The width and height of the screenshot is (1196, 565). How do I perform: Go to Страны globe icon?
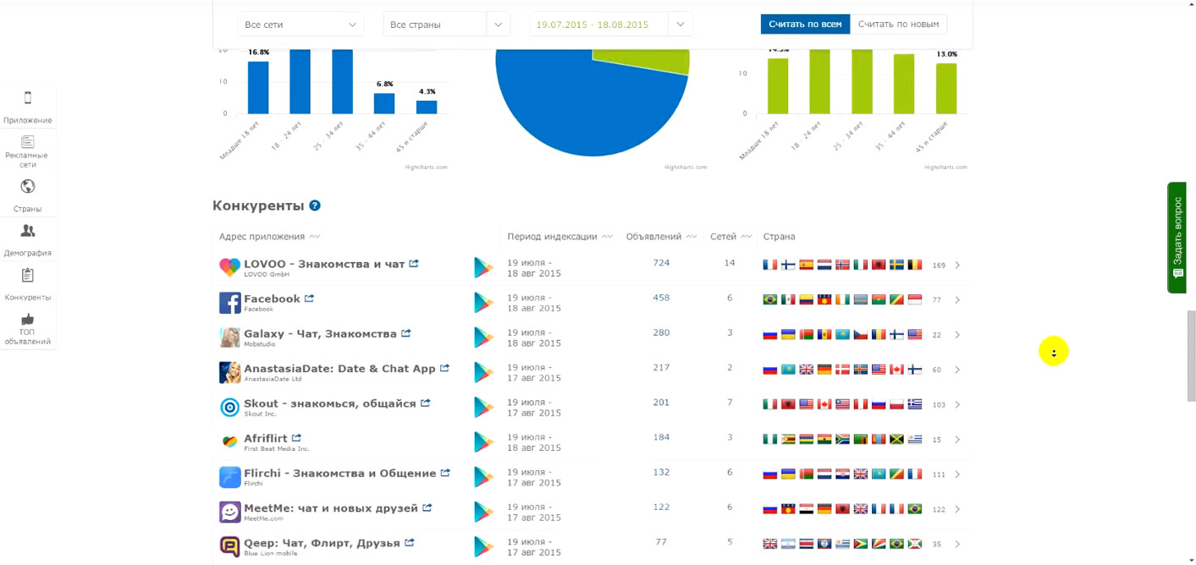tap(28, 187)
